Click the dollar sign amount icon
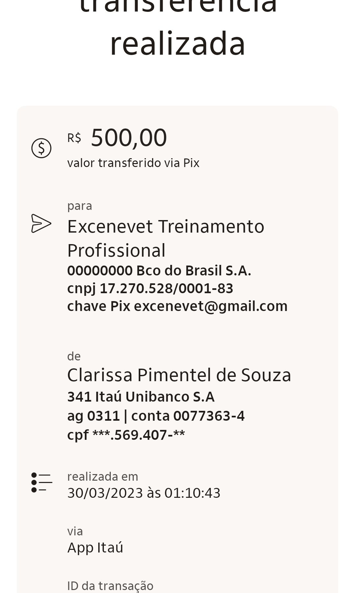355x593 pixels. (x=41, y=148)
